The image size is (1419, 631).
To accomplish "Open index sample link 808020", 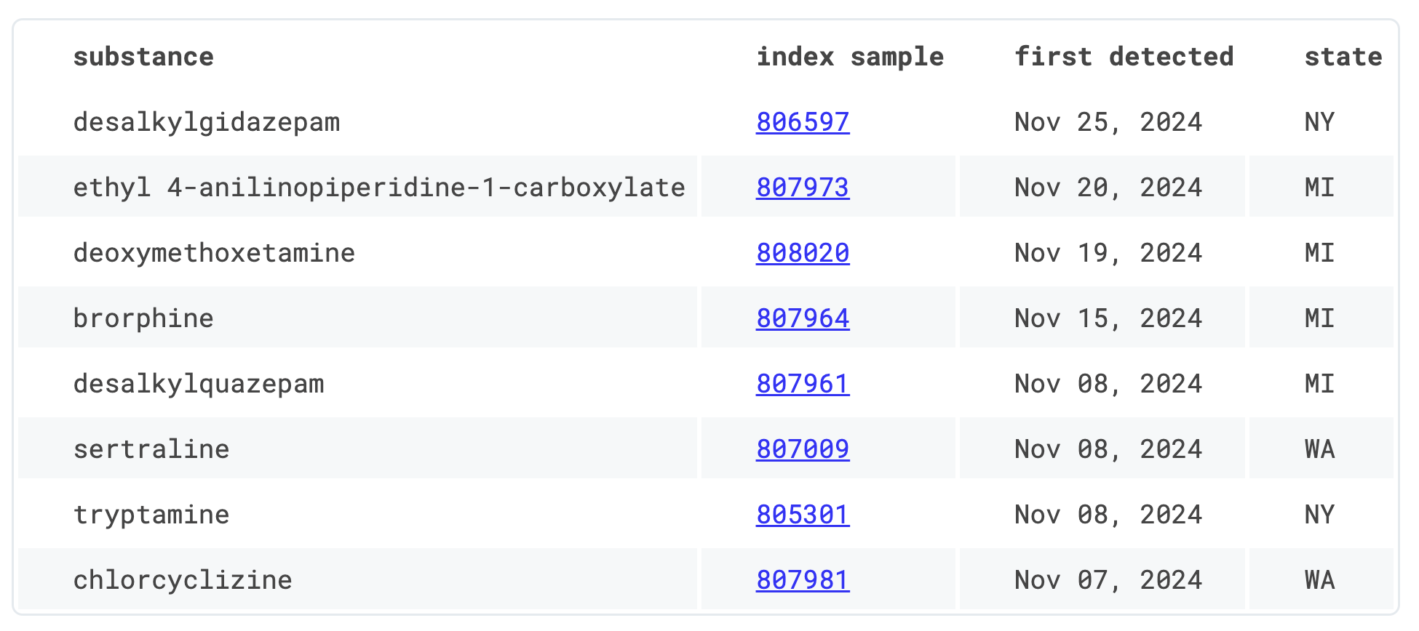I will pos(802,253).
